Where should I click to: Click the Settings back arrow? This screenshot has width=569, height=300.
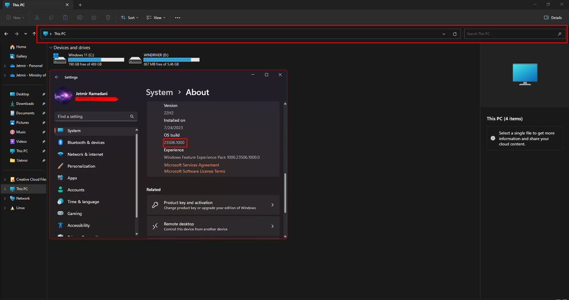point(57,77)
